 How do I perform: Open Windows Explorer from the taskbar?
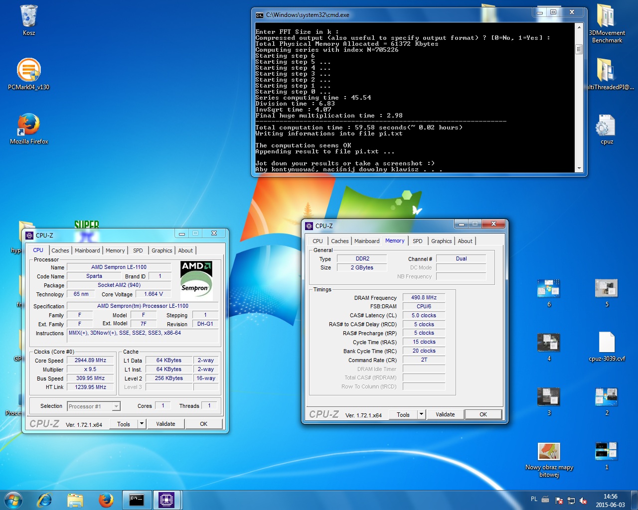75,500
